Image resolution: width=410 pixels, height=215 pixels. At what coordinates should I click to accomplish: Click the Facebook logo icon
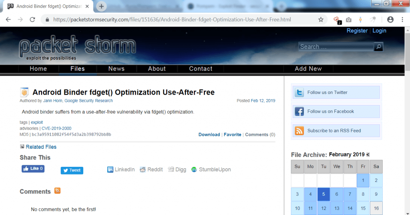point(299,112)
